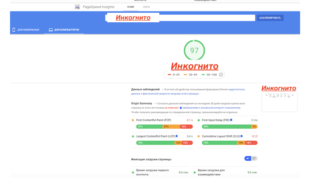Click the Имитация загрузки страницы heading
Screen dimensions: 331x182
151,159
